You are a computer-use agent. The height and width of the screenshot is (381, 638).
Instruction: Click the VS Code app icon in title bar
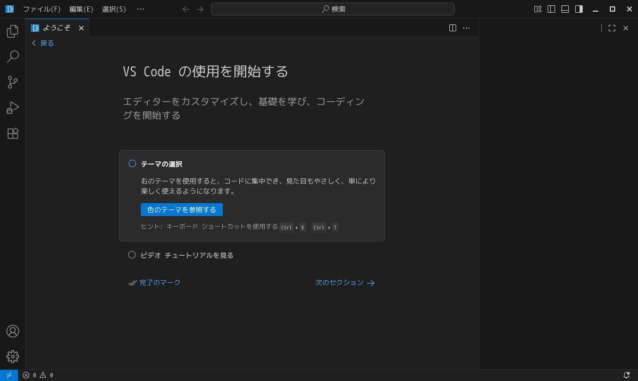coord(10,9)
